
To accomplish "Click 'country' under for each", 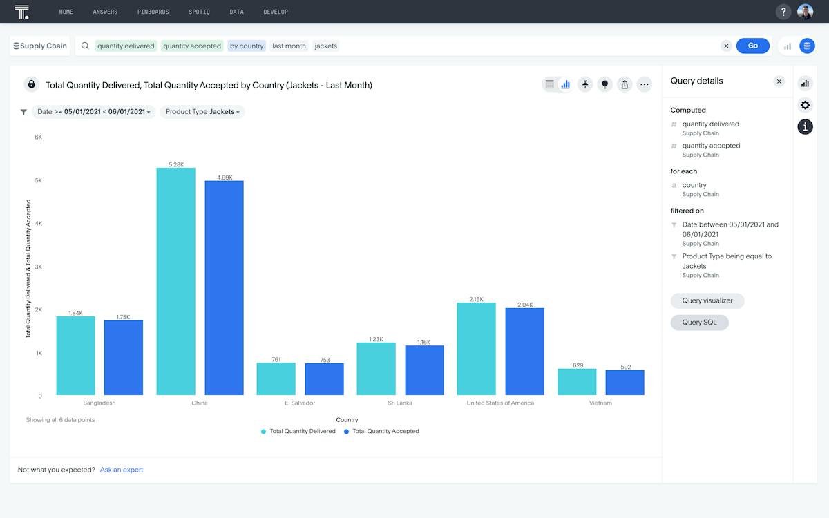I will tap(694, 185).
